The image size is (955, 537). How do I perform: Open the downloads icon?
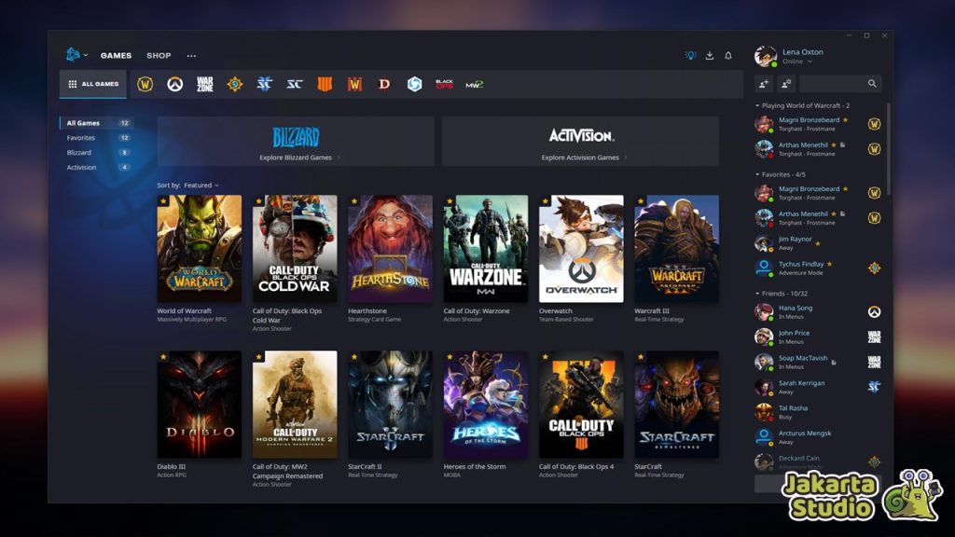[710, 55]
